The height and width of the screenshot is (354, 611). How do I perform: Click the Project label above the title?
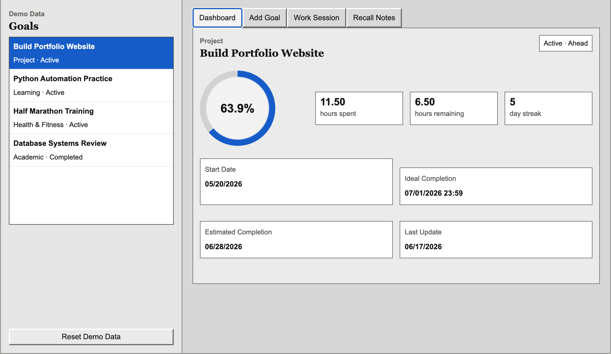tap(211, 41)
